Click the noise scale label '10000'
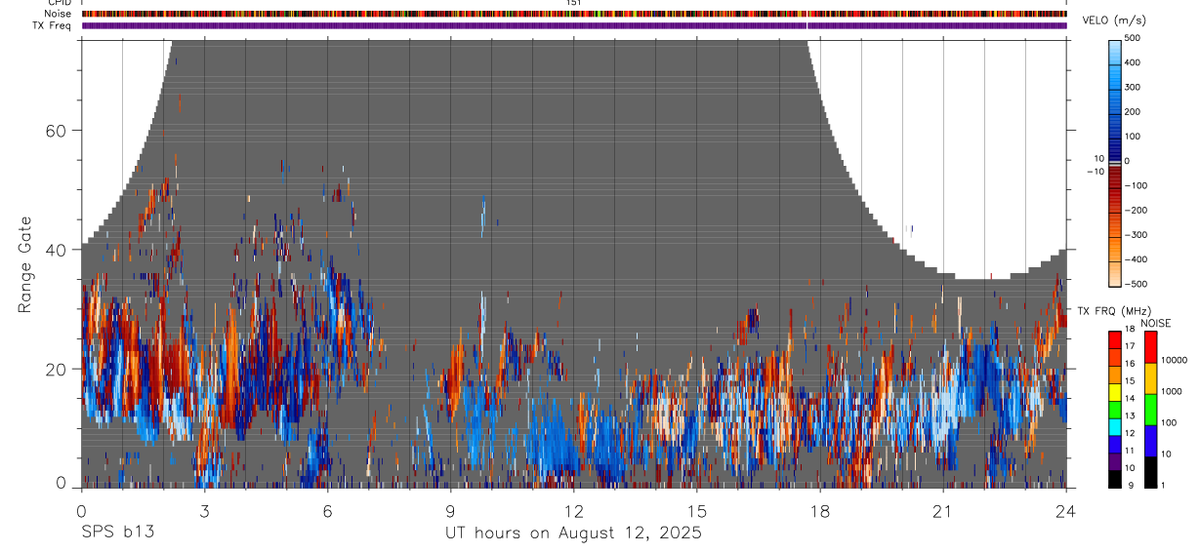This screenshot has width=1199, height=553. pyautogui.click(x=1173, y=360)
